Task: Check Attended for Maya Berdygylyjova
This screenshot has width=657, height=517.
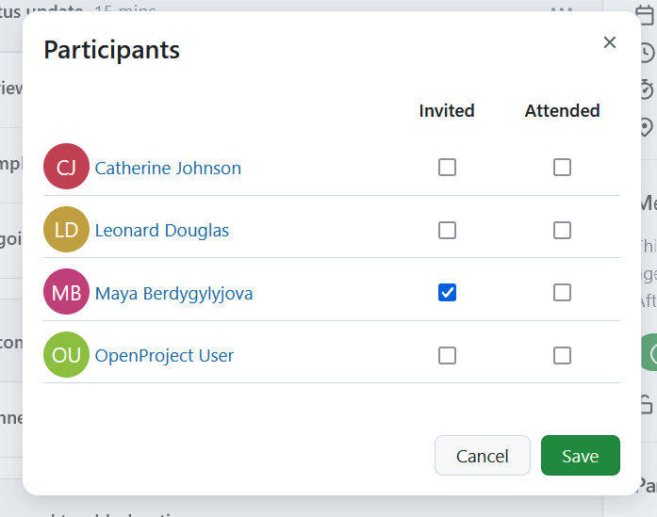Action: (x=562, y=292)
